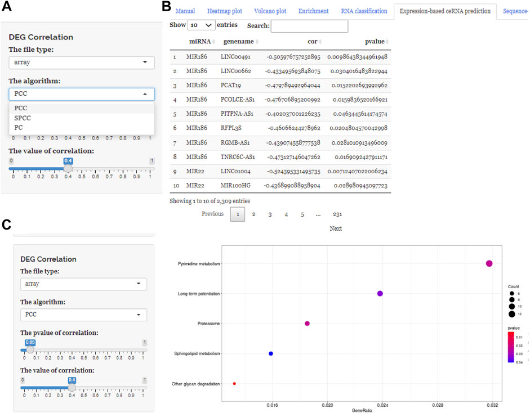Go to the Enrichment tab
Image resolution: width=530 pixels, height=413 pixels.
pyautogui.click(x=313, y=11)
